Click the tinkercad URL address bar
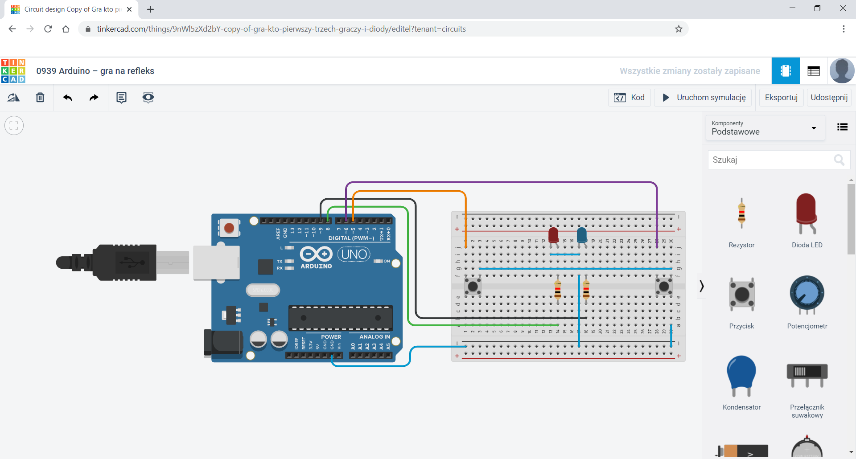This screenshot has height=459, width=856. [383, 29]
